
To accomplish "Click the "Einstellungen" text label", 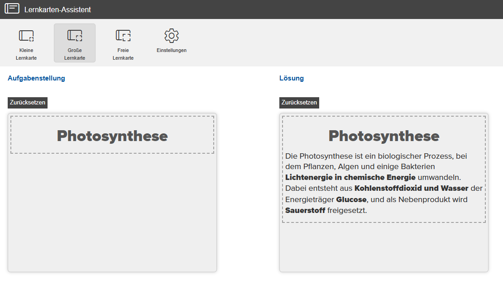I will pos(172,50).
